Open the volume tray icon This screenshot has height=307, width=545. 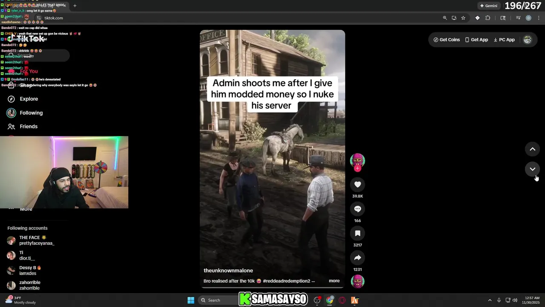click(515, 300)
